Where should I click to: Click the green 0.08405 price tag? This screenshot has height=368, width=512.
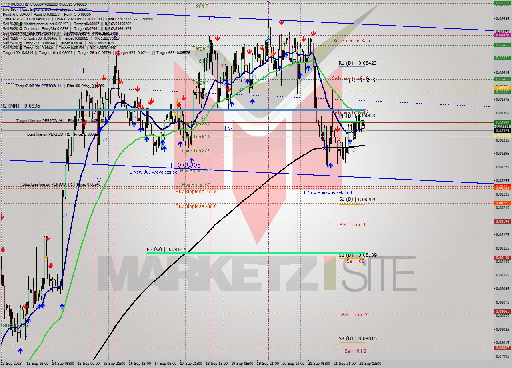[x=502, y=79]
